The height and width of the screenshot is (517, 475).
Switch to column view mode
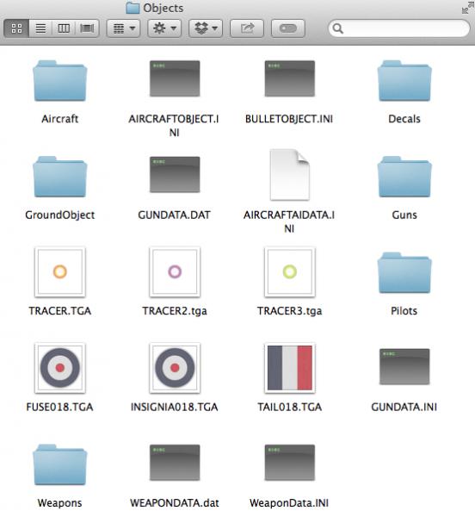tap(64, 28)
